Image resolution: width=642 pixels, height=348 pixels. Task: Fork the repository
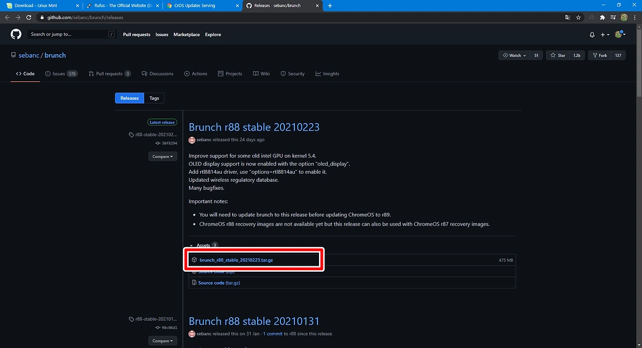pos(599,55)
